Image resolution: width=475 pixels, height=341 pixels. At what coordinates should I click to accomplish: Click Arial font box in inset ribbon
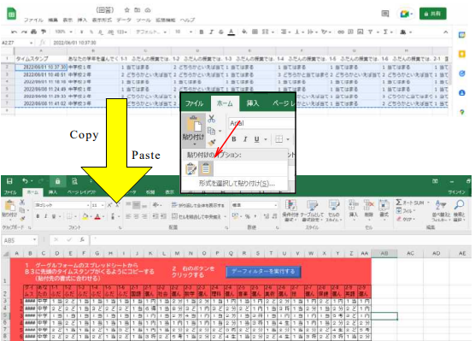click(261, 123)
